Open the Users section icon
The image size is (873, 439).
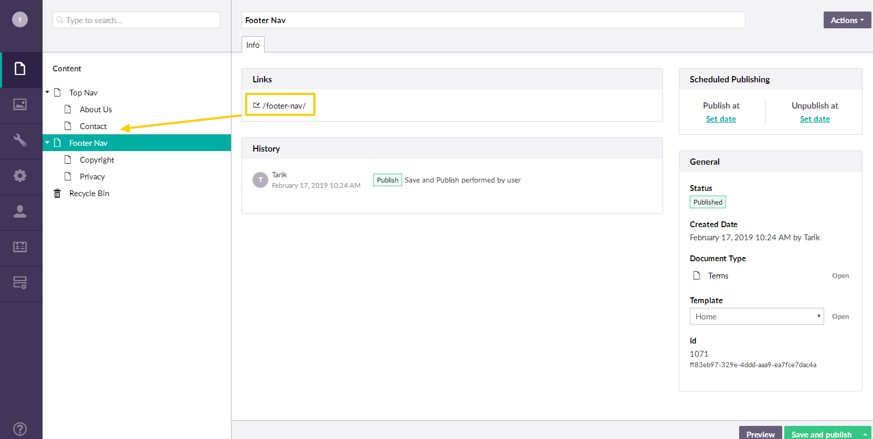click(x=20, y=211)
